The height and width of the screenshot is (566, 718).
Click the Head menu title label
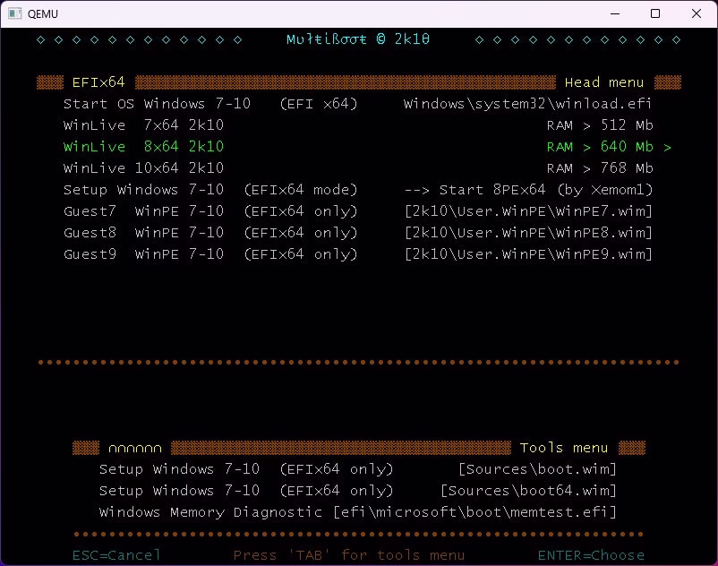pos(604,82)
